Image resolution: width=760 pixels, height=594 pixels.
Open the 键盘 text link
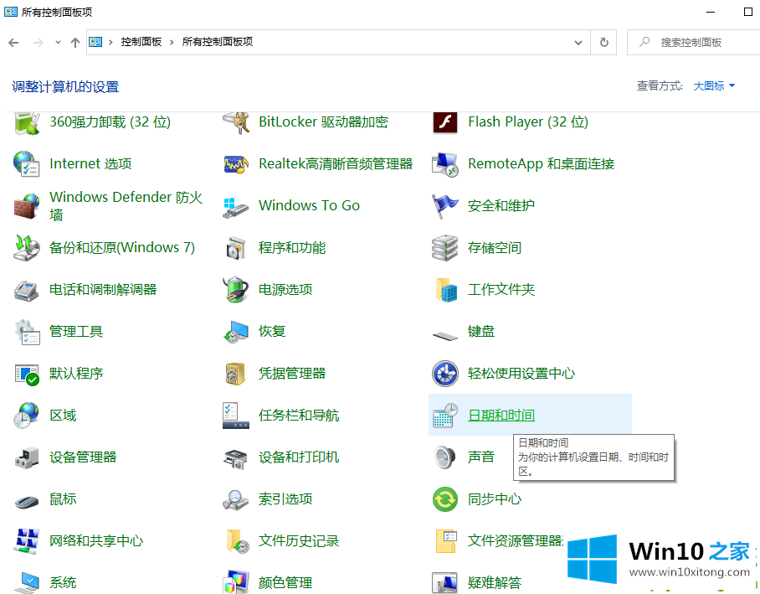[x=480, y=332]
